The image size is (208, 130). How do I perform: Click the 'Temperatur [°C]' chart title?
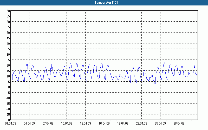click(106, 3)
